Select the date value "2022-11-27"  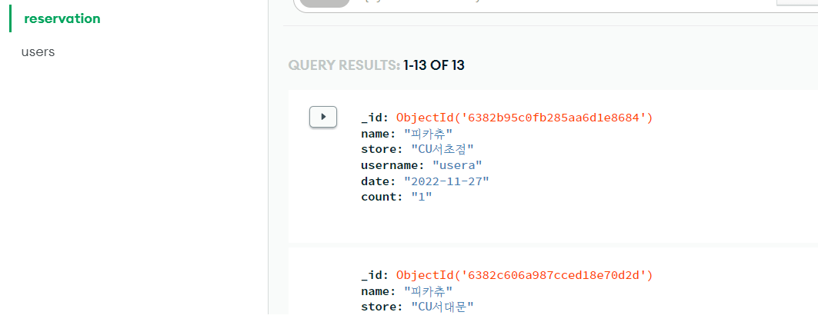point(446,181)
